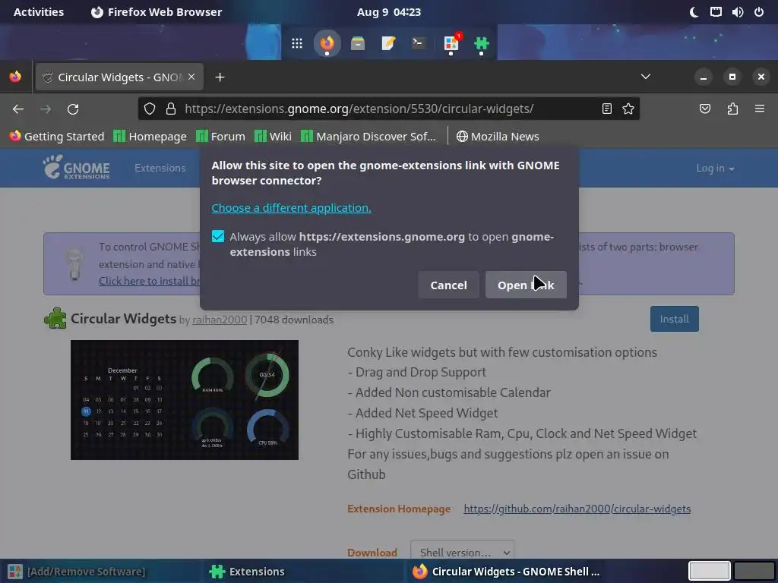Go back with the browser back arrow
The width and height of the screenshot is (778, 583).
point(18,109)
